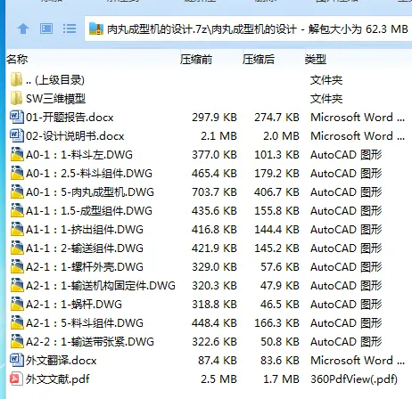
Task: Select file name 外文翻译.docx
Action: pyautogui.click(x=61, y=361)
